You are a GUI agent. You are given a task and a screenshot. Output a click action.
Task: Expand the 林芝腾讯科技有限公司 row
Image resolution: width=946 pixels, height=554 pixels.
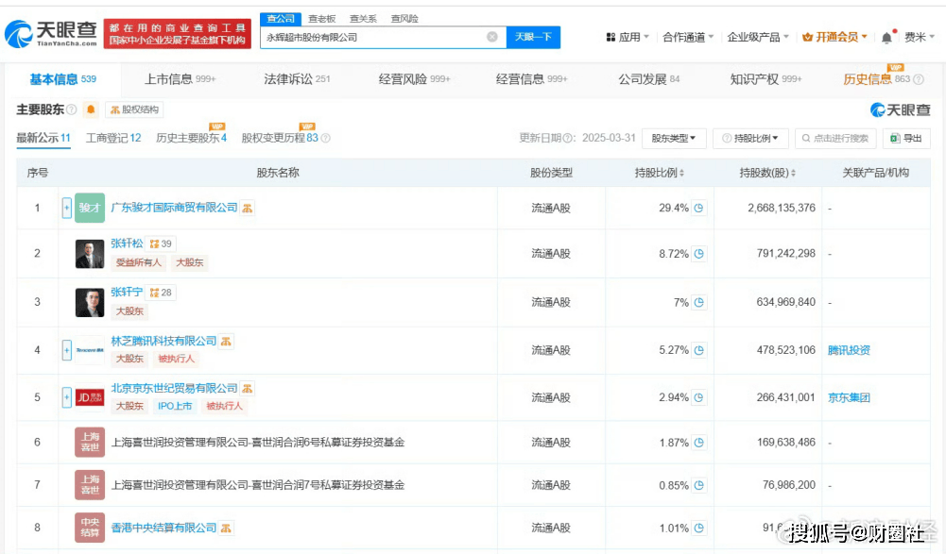click(x=67, y=350)
